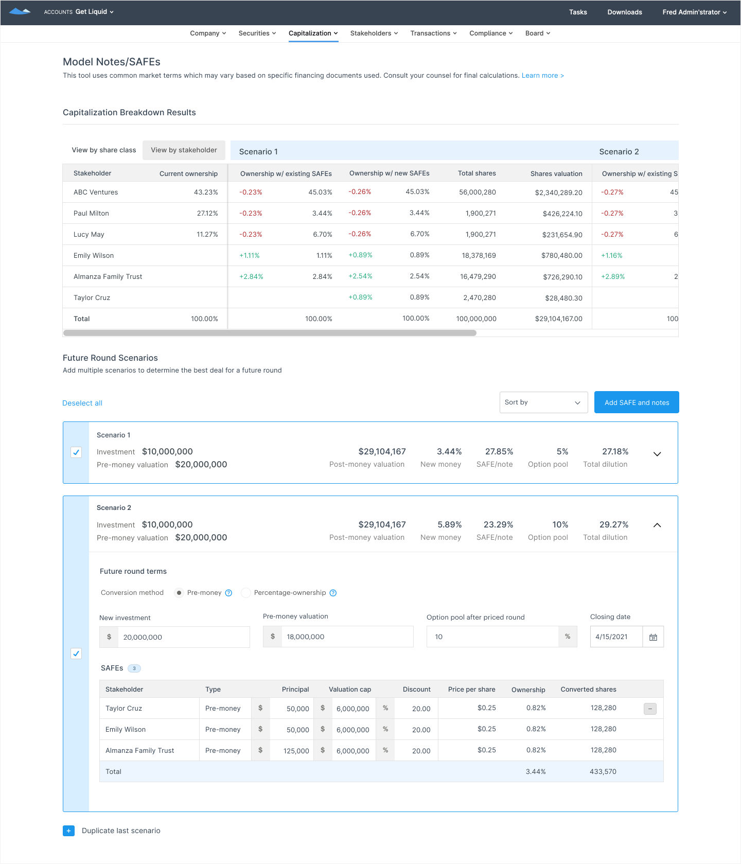The width and height of the screenshot is (741, 864).
Task: Select Pre-money conversion method
Action: [179, 593]
